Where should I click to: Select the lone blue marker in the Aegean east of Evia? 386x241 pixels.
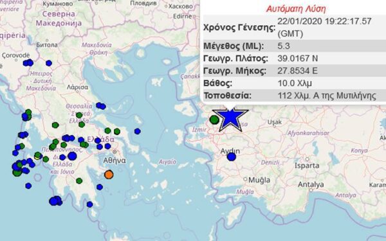[138, 131]
